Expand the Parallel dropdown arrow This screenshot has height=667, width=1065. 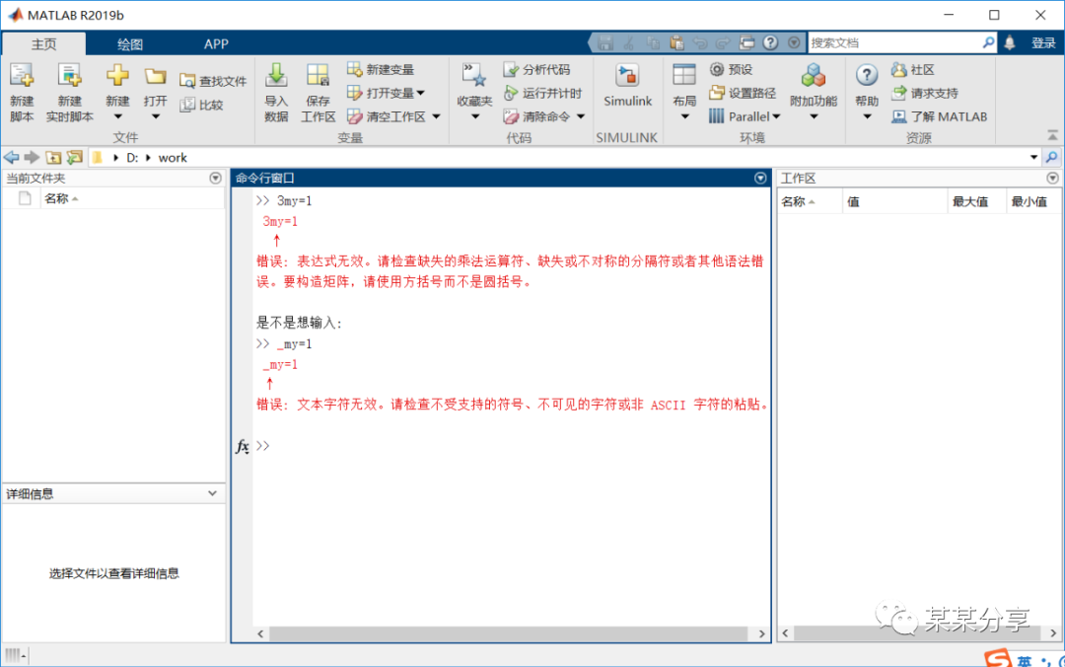[x=776, y=117]
